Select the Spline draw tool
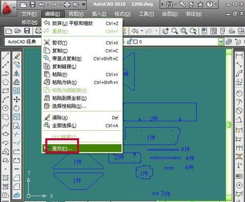The width and height of the screenshot is (245, 202). click(5, 125)
